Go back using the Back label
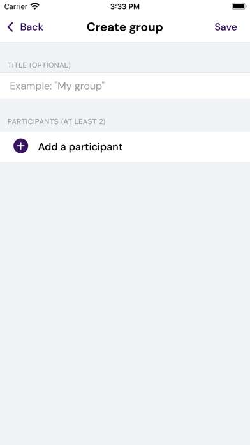Screen dimensions: 250x445 click(32, 27)
